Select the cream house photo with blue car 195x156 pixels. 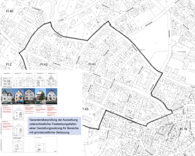point(18,96)
